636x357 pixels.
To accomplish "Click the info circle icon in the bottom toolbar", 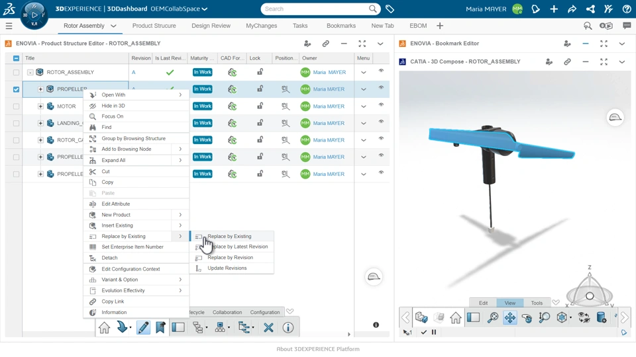I will pos(288,327).
